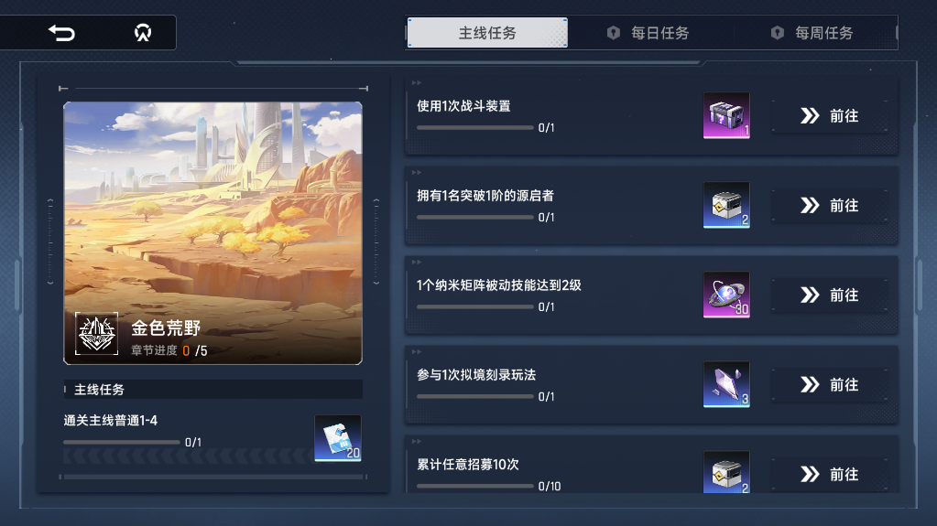937x526 pixels.
Task: Click the purple orb reward showing 30
Action: pos(726,295)
